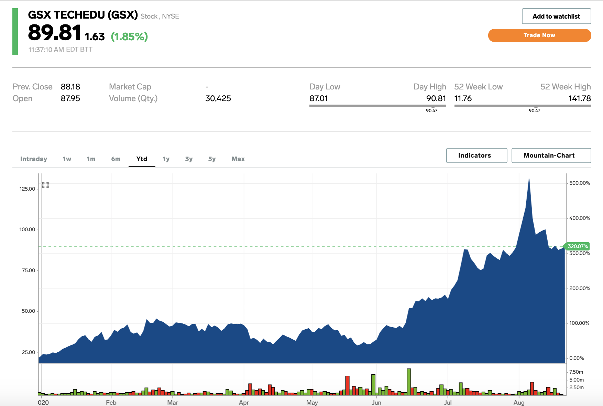
Task: Click the GSX TECHEDU (GSX) stock title
Action: point(83,15)
